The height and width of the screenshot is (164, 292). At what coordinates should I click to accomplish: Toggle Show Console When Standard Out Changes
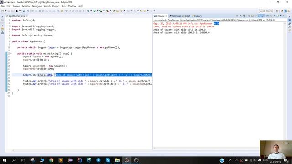(x=260, y=15)
